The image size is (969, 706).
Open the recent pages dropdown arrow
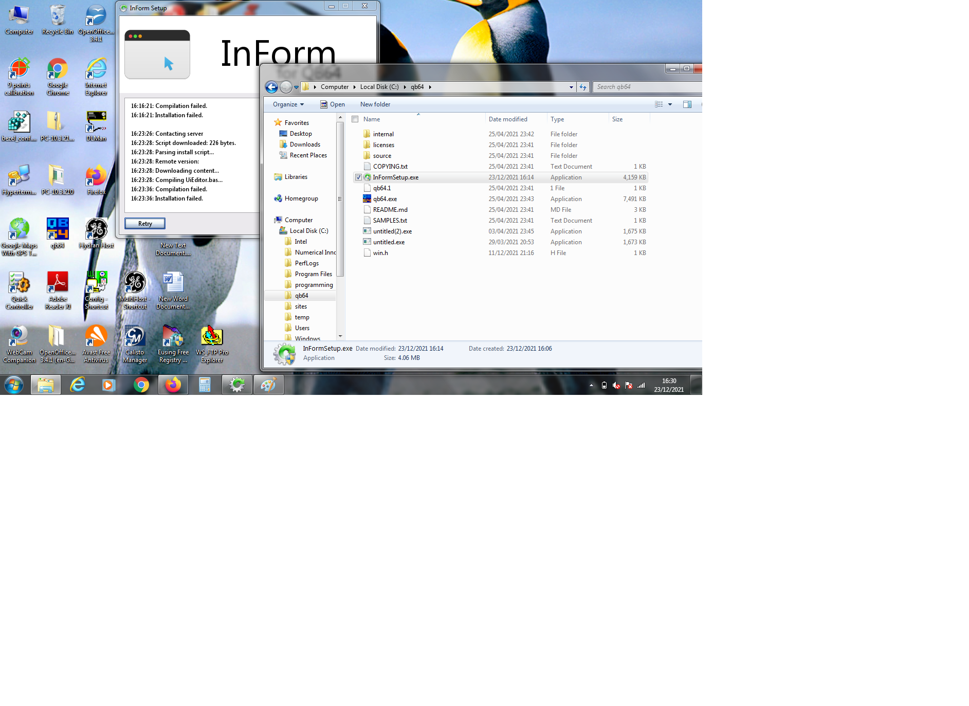[x=296, y=87]
